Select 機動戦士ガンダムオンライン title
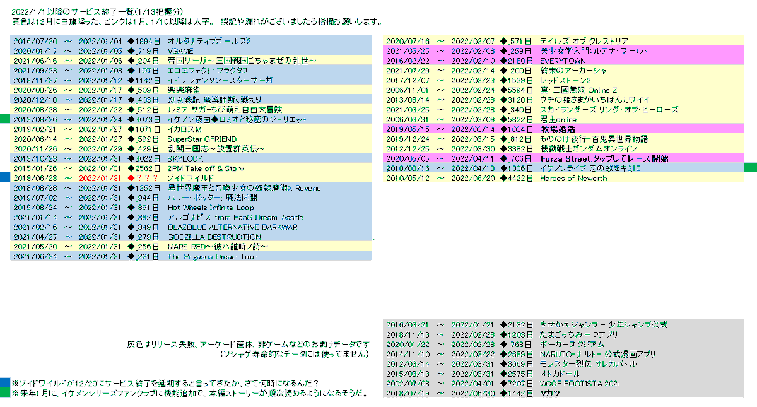The width and height of the screenshot is (757, 407). pos(589,148)
